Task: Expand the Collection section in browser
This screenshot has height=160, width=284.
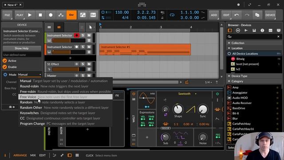Action: pyautogui.click(x=254, y=43)
